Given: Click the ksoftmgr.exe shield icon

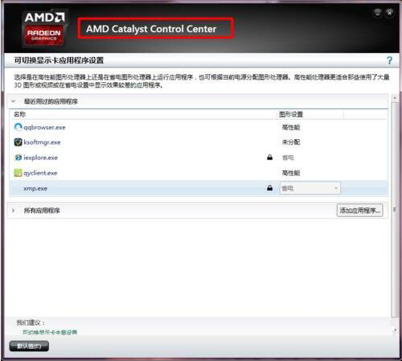Looking at the screenshot, I should point(18,142).
